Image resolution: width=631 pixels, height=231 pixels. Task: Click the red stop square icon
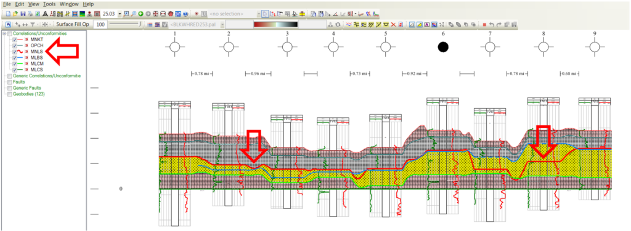pos(484,25)
